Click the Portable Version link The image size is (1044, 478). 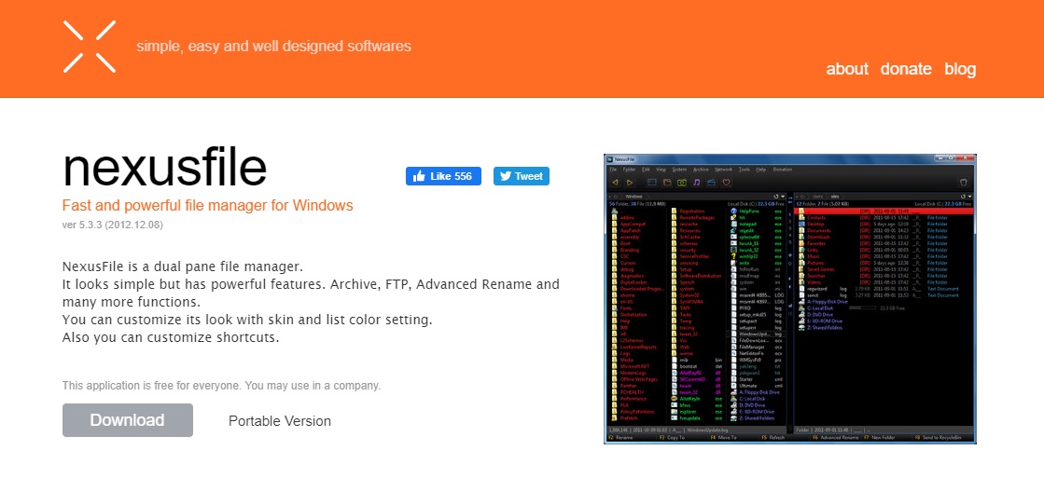pyautogui.click(x=279, y=421)
